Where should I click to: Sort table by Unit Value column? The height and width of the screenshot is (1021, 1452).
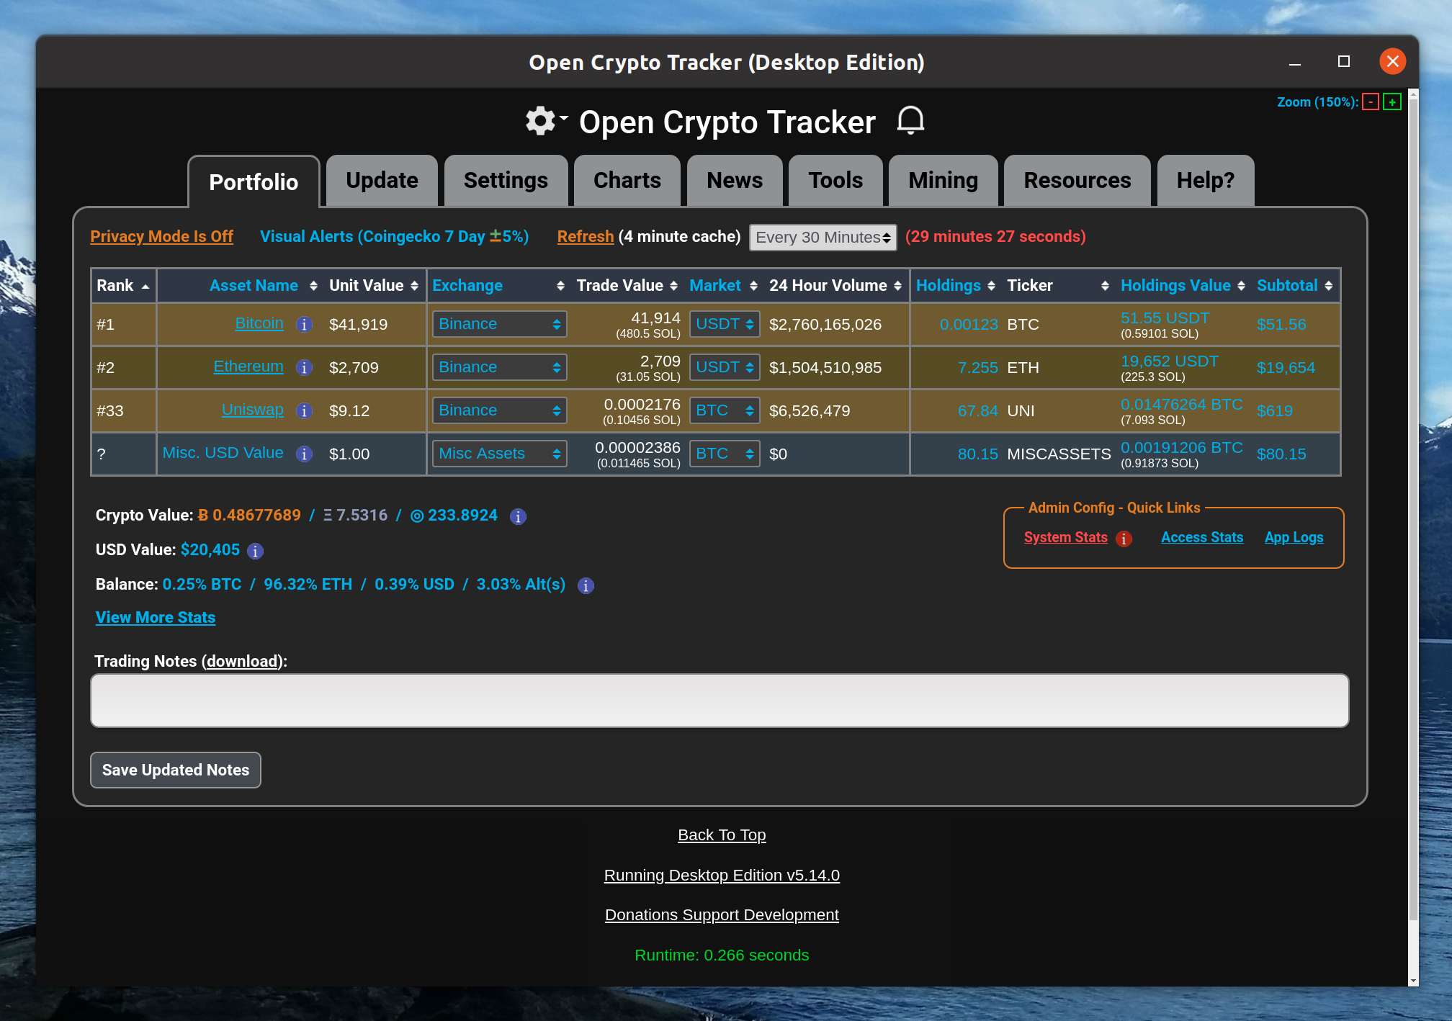[x=373, y=286]
